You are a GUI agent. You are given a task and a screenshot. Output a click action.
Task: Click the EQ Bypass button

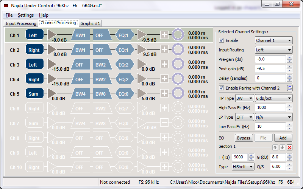(244, 138)
